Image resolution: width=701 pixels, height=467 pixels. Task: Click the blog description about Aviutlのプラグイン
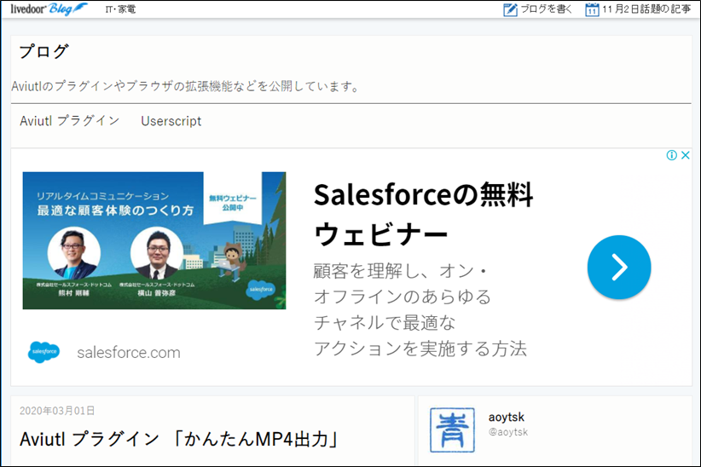click(x=185, y=86)
